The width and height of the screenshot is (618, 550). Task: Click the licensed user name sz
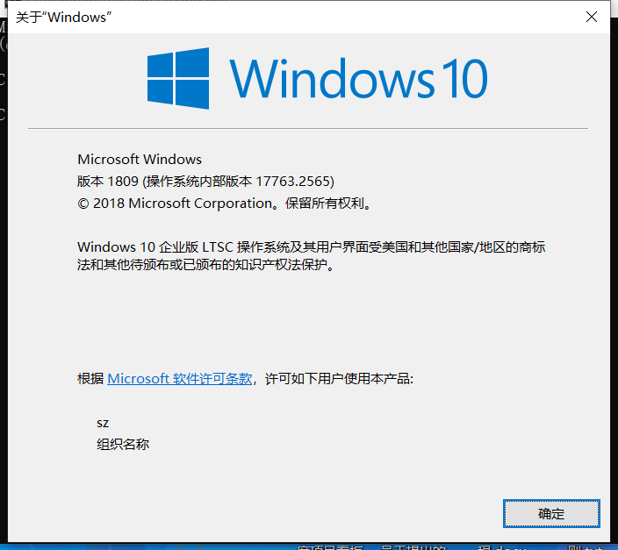coord(103,423)
